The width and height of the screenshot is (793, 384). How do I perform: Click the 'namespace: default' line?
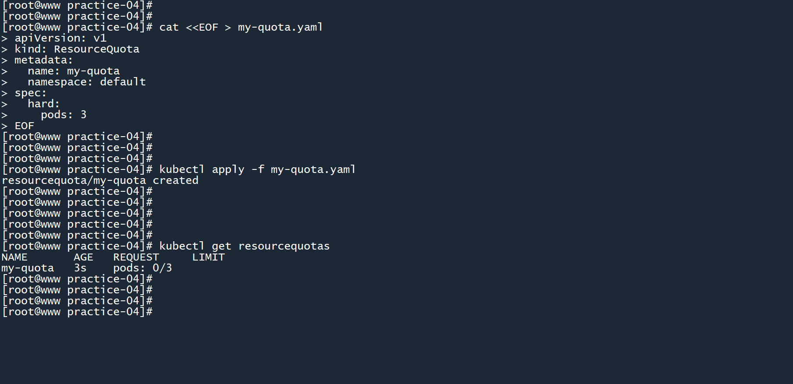tap(86, 82)
